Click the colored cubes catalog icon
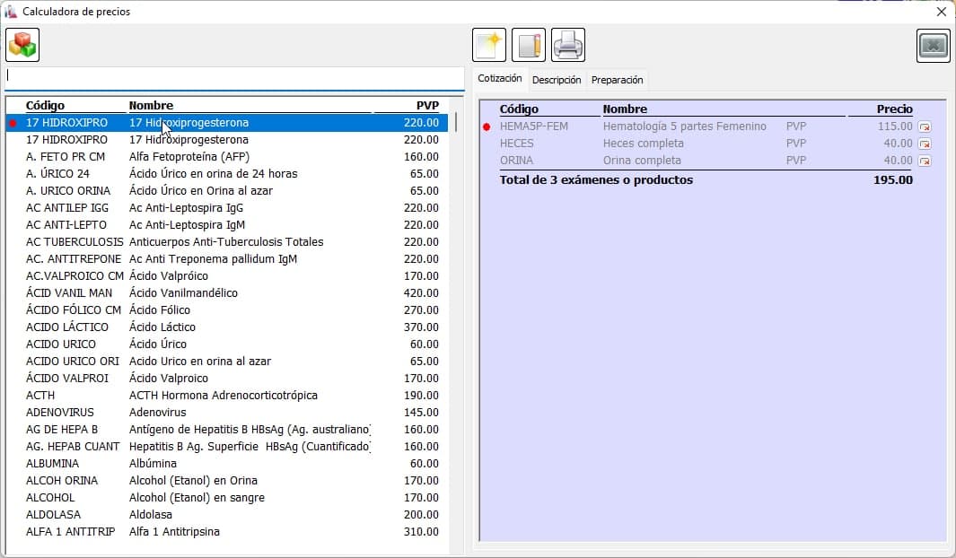The image size is (956, 558). coord(22,45)
